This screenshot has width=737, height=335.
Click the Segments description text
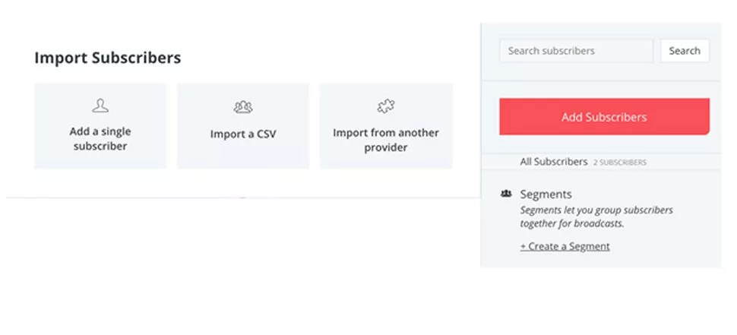[596, 216]
